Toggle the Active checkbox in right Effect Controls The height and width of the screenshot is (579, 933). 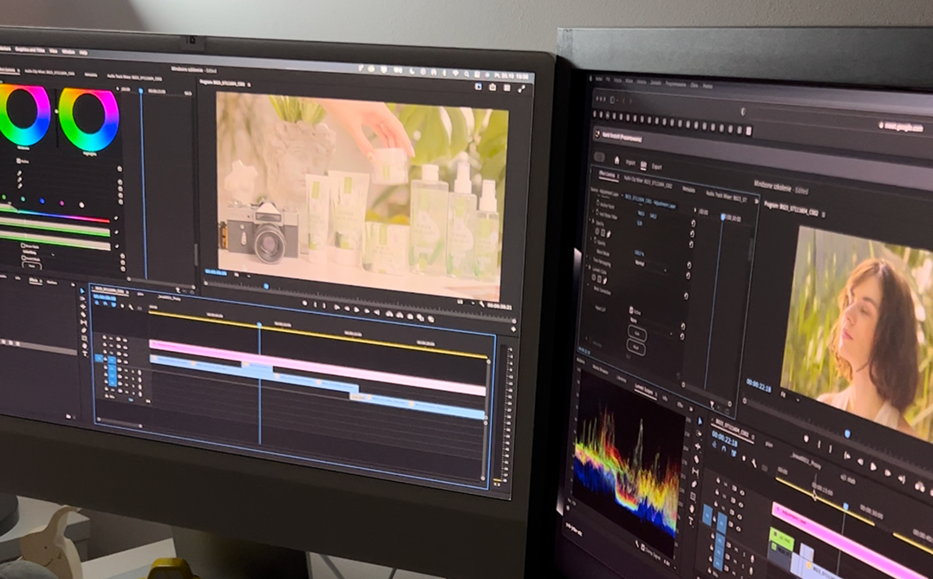coord(631,310)
